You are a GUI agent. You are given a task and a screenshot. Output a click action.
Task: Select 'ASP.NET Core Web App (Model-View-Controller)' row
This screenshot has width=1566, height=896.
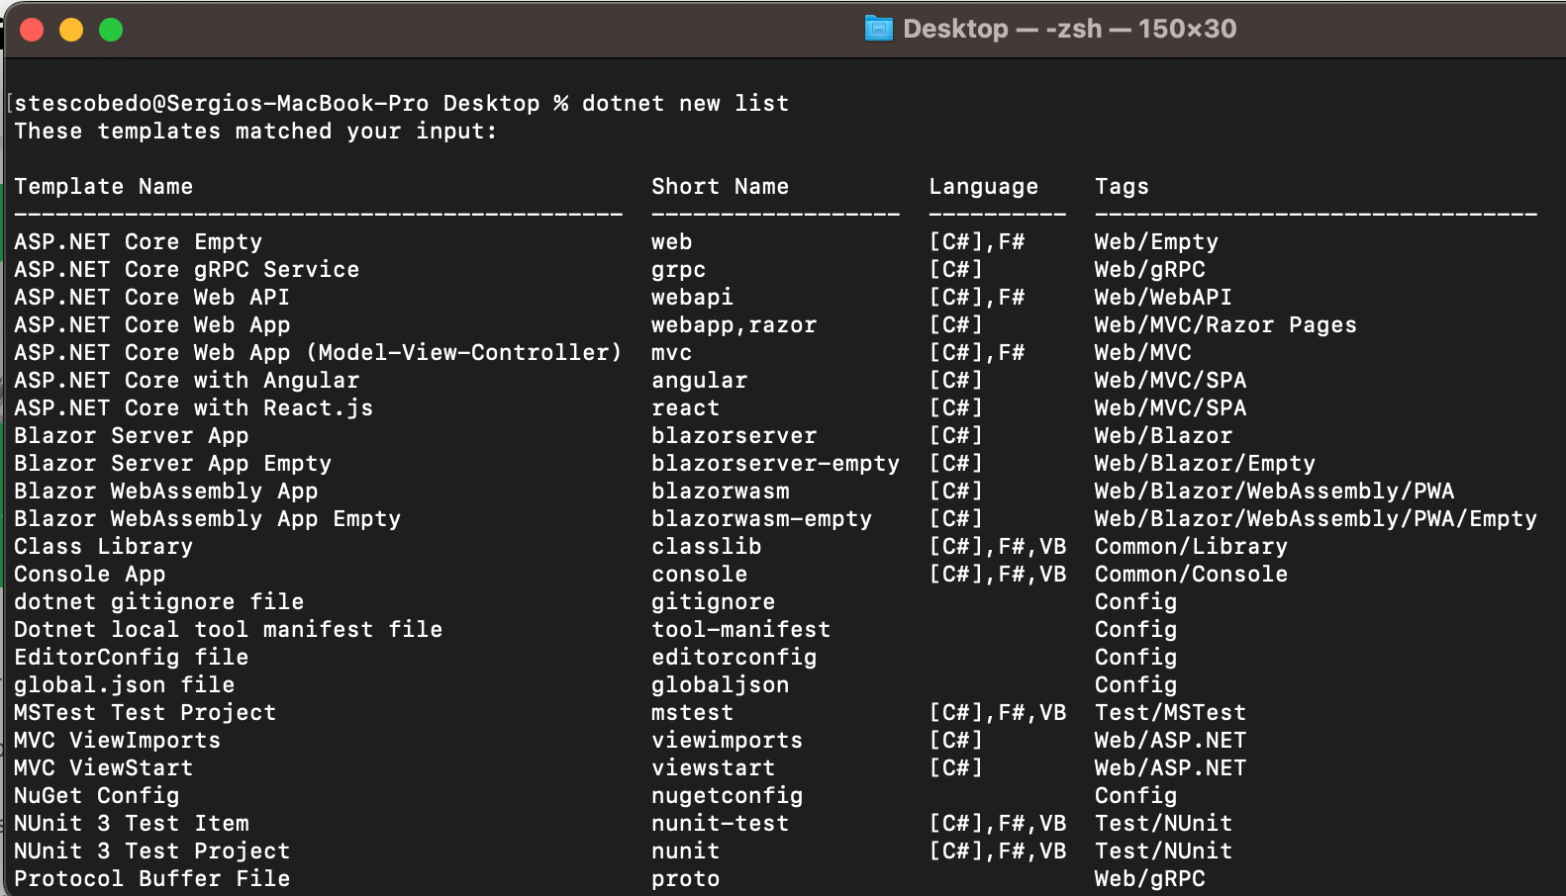pyautogui.click(x=318, y=352)
